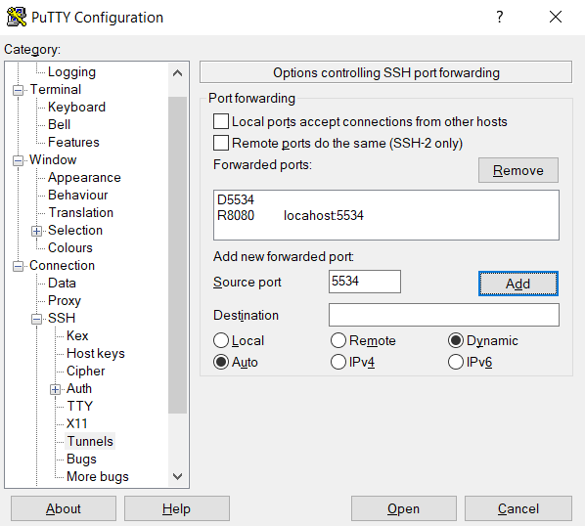
Task: Open the Selection category
Action: pyautogui.click(x=75, y=230)
